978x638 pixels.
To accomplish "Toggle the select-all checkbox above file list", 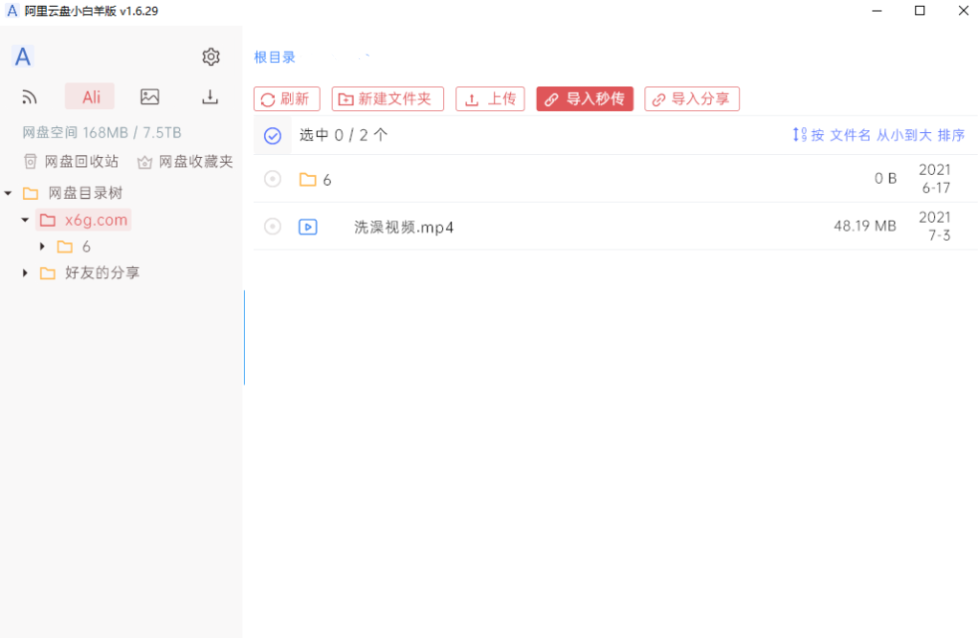I will (x=272, y=135).
